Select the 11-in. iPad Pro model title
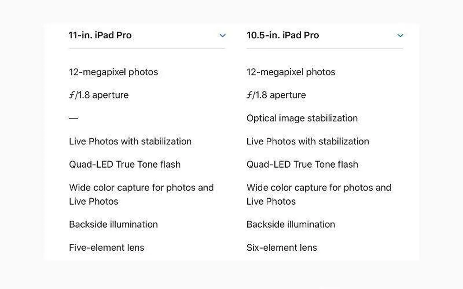The height and width of the screenshot is (289, 463). pyautogui.click(x=100, y=35)
